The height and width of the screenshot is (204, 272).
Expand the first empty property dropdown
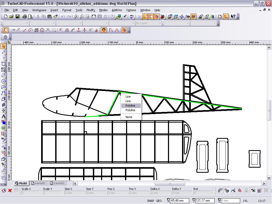click(x=27, y=23)
